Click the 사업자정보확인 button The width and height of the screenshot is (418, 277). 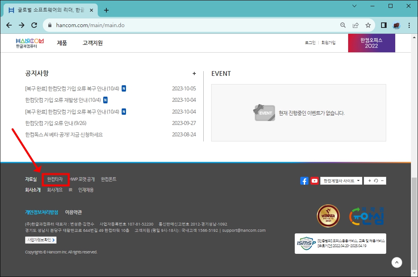coord(41,240)
